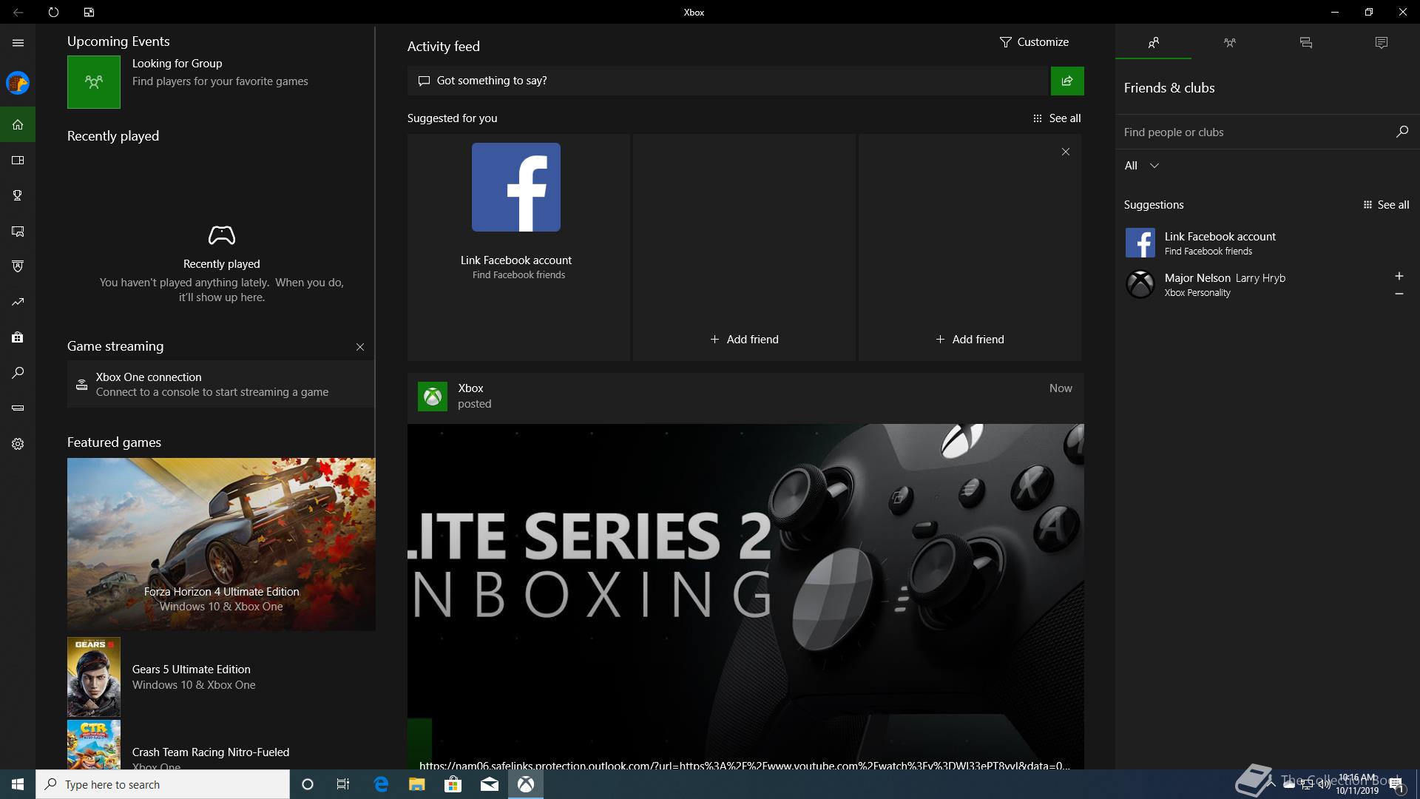Click the Got something to say field
The width and height of the screenshot is (1420, 799).
[728, 81]
